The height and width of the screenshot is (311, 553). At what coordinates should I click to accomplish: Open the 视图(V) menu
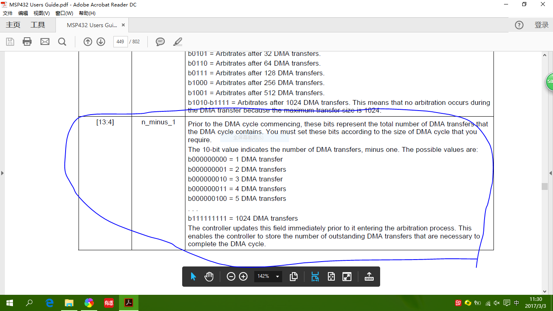tap(42, 13)
